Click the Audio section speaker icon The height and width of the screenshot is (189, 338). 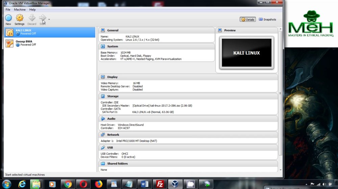[x=103, y=118]
